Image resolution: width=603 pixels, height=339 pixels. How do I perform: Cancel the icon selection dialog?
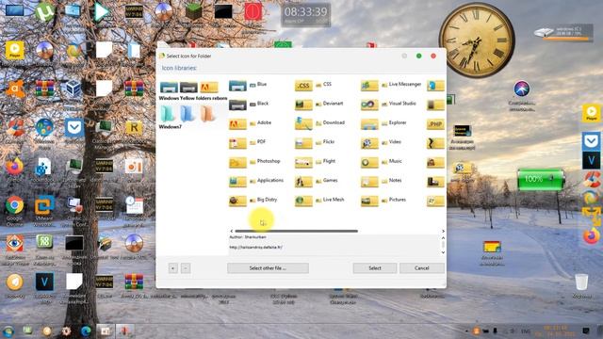click(x=422, y=268)
